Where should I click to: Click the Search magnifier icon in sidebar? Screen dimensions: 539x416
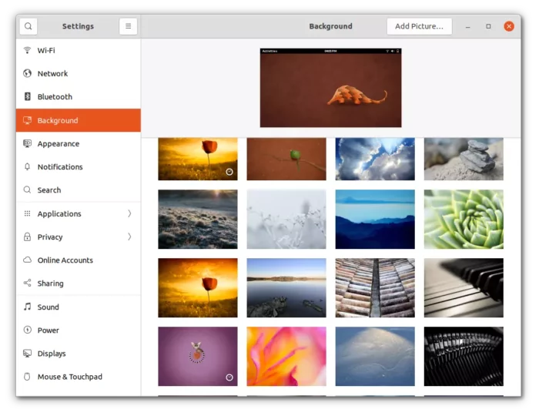tap(27, 190)
